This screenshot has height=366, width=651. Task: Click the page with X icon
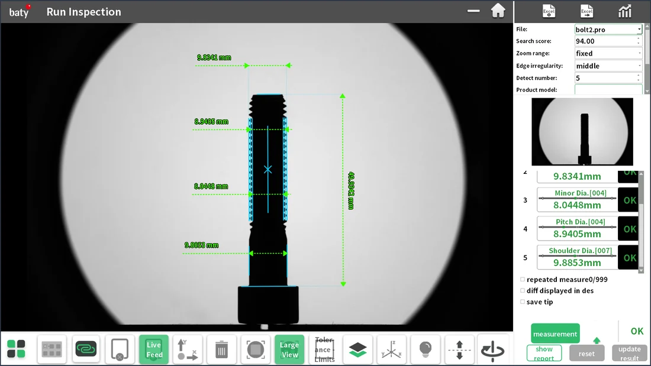point(120,349)
